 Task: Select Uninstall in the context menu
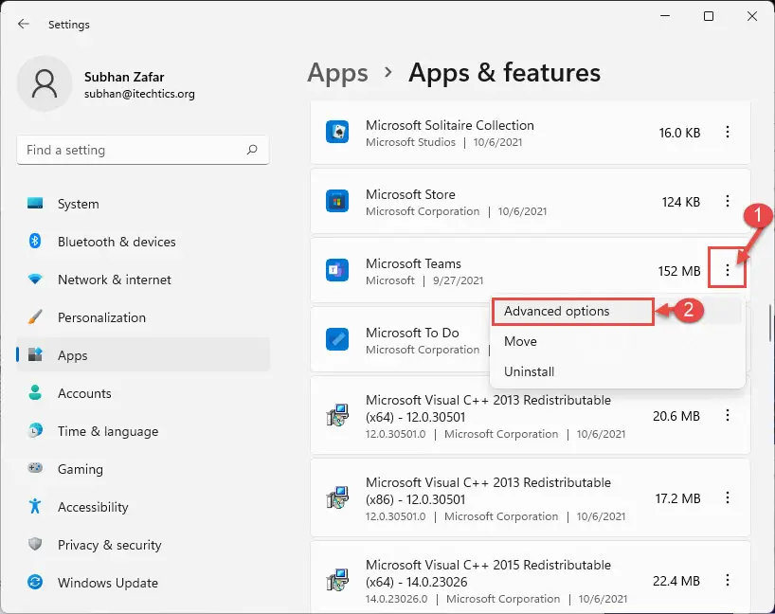point(618,371)
